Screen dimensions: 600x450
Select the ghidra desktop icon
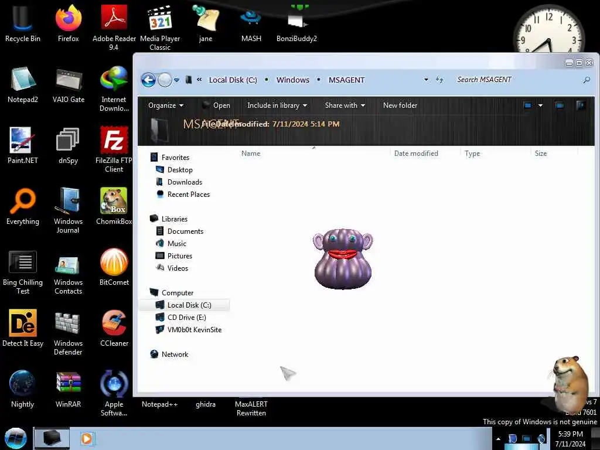tap(206, 404)
